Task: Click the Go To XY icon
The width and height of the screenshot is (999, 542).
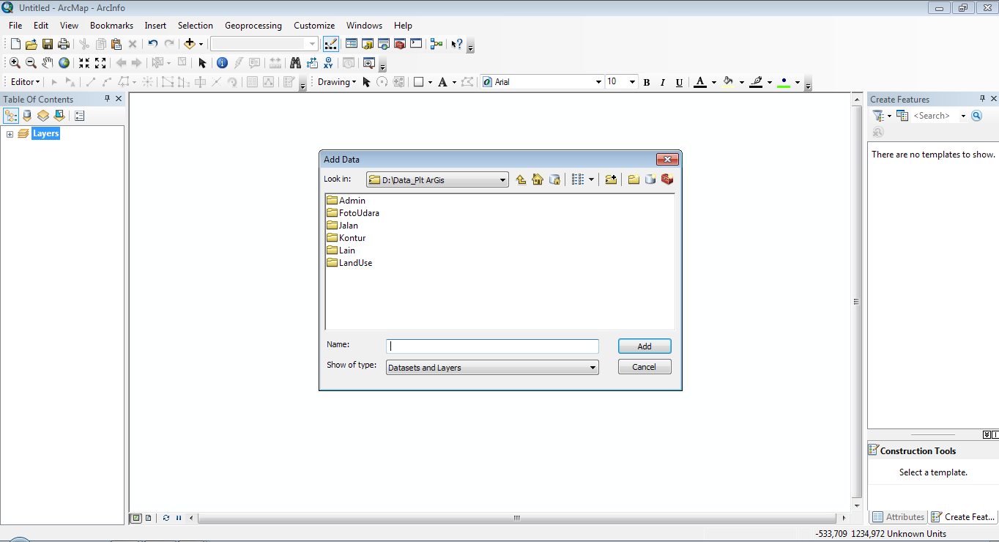Action: point(328,63)
